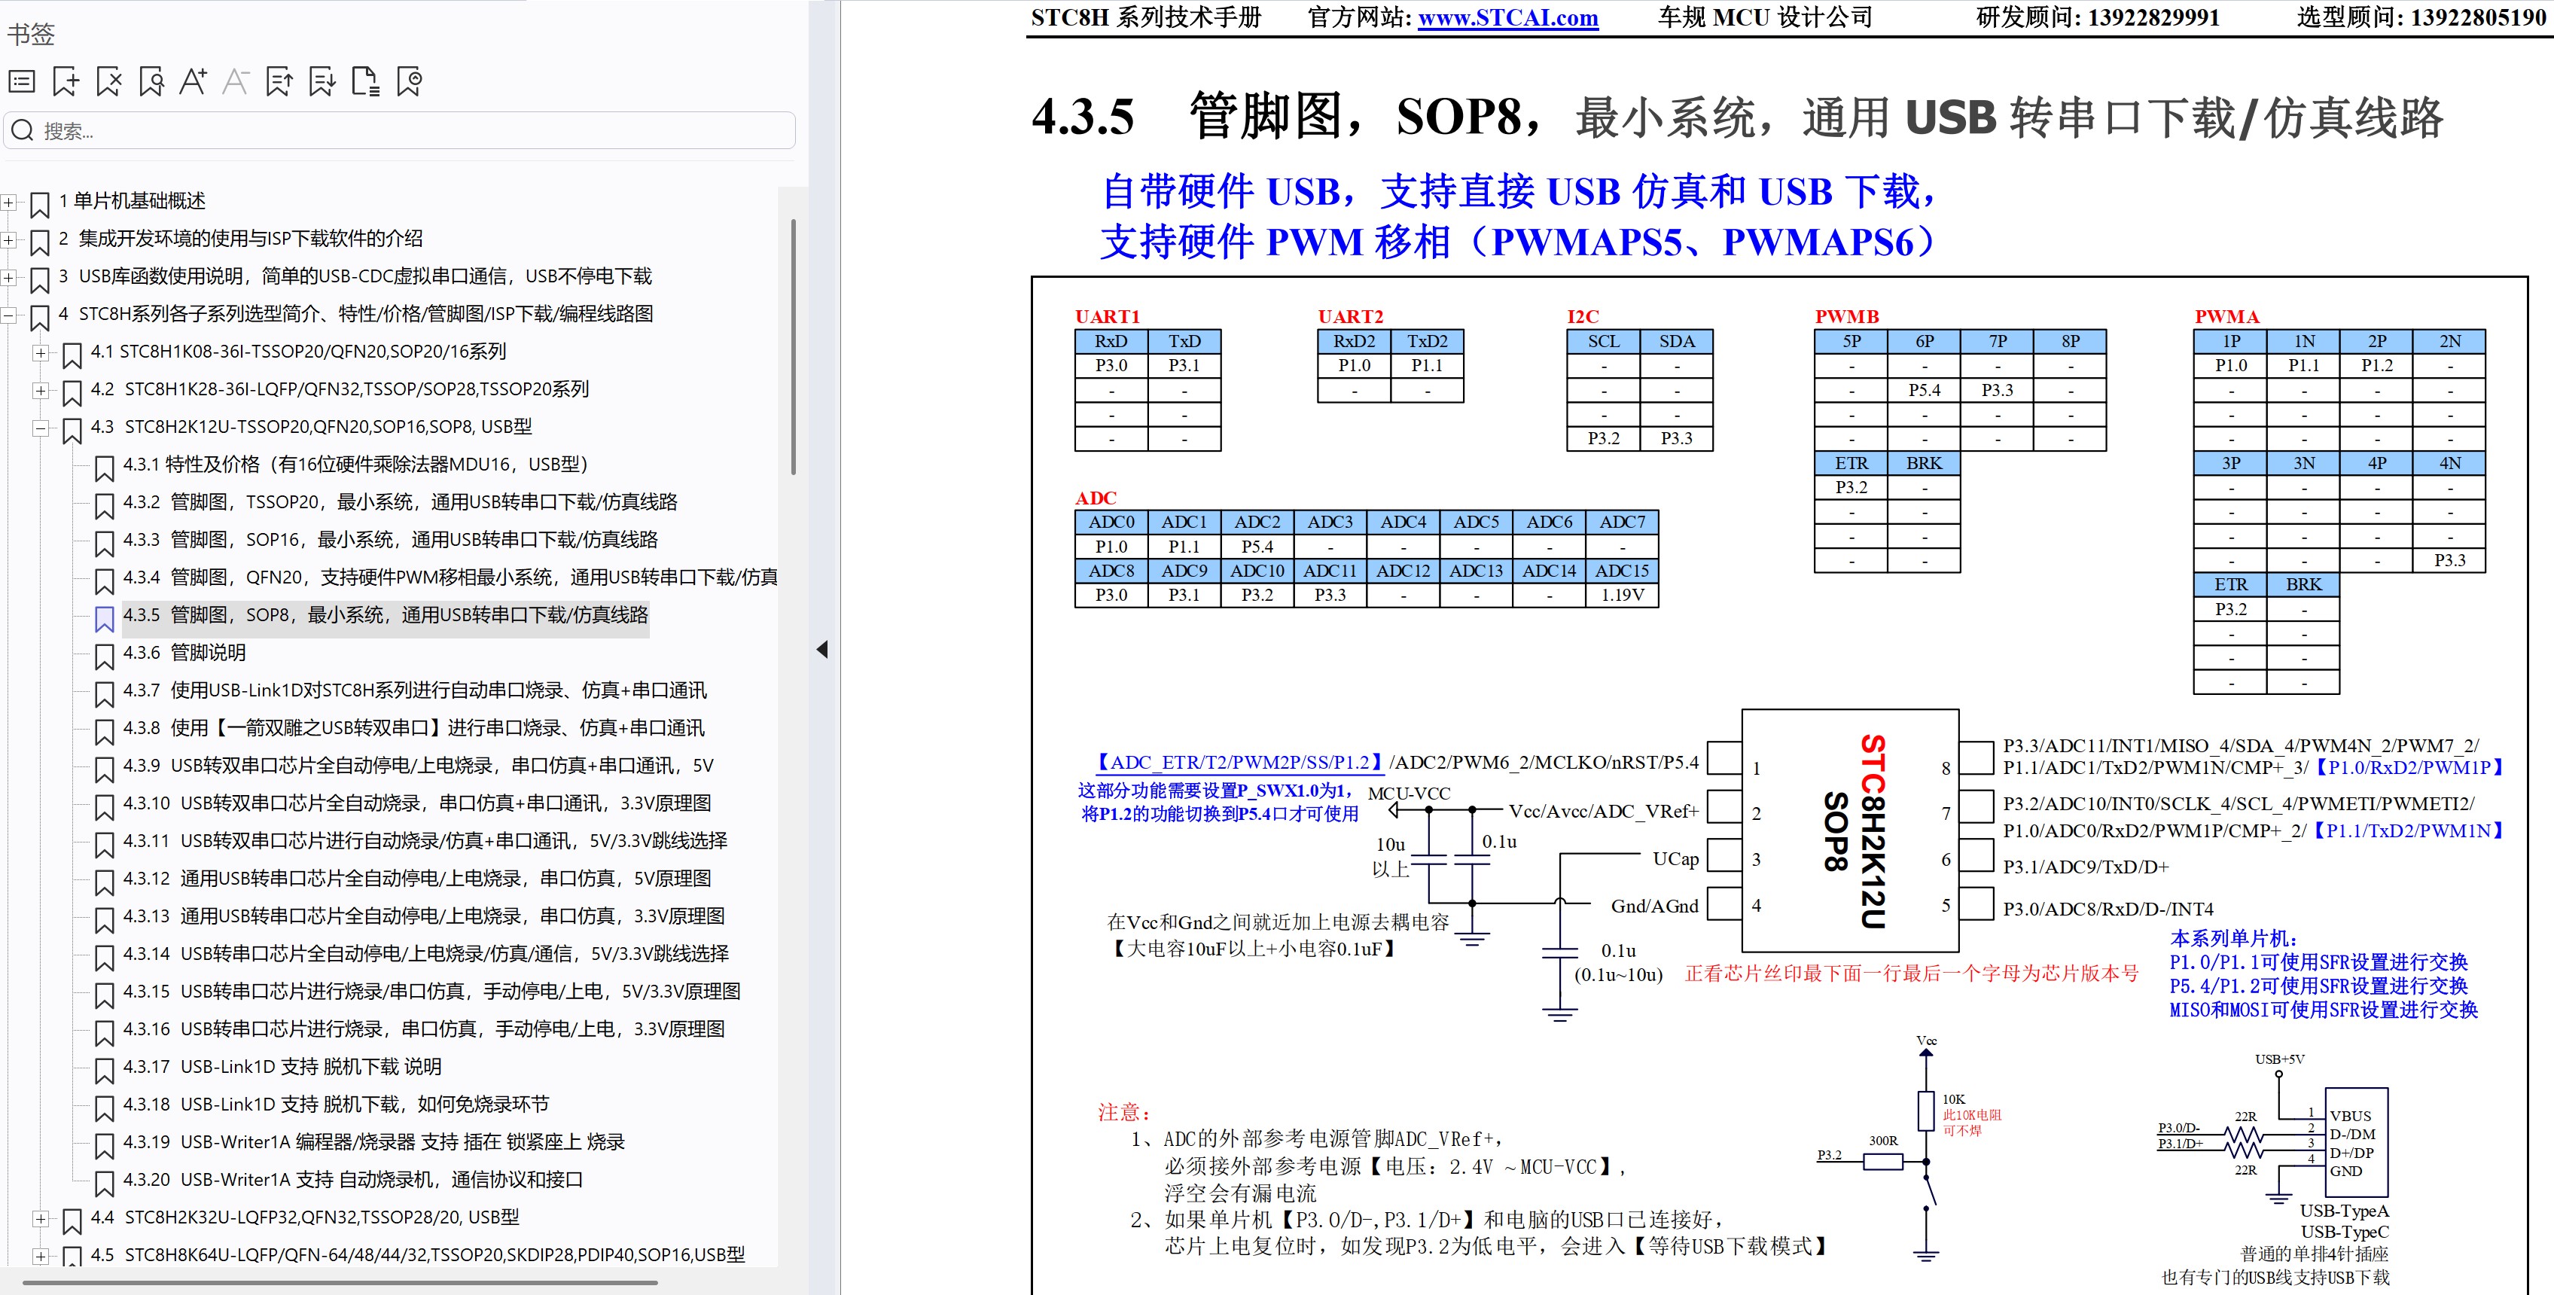Open bookmark 4.3.12 通用USB转串口 5V原理图

[x=416, y=879]
